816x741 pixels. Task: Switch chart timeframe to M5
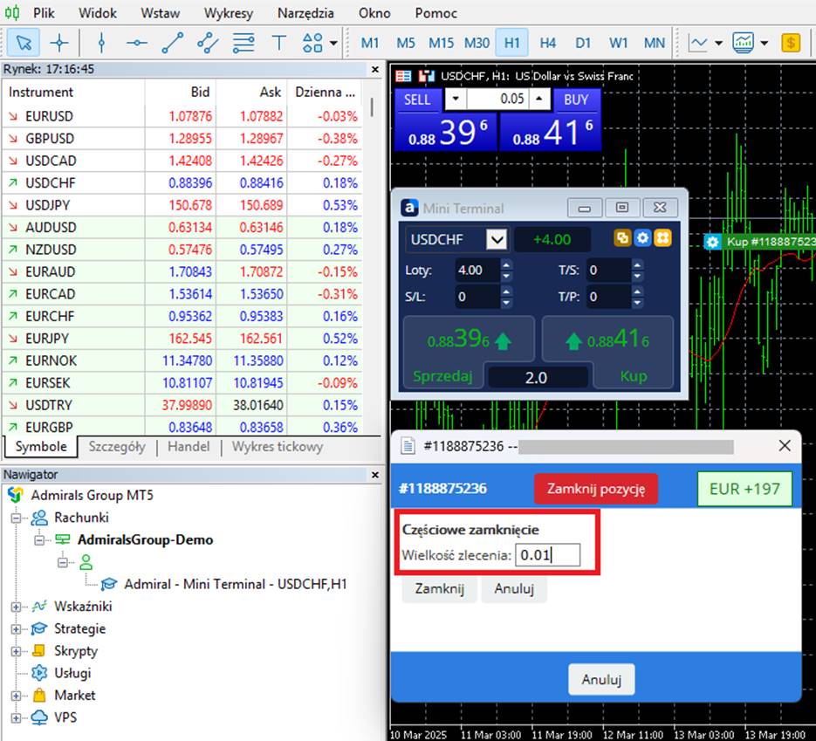coord(406,43)
